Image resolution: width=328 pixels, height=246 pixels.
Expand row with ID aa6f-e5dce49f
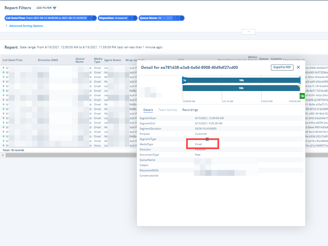coord(3,82)
